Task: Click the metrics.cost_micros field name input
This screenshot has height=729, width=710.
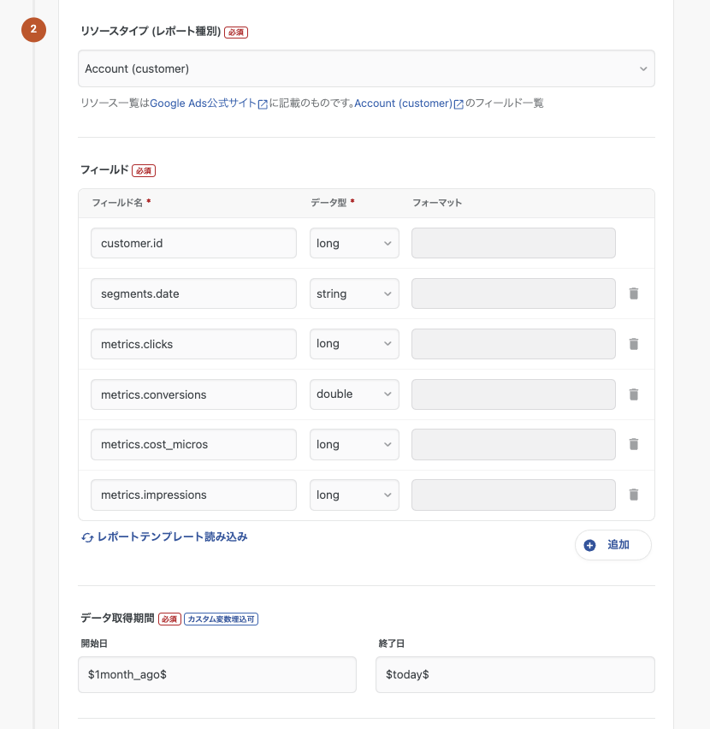Action: pos(193,445)
